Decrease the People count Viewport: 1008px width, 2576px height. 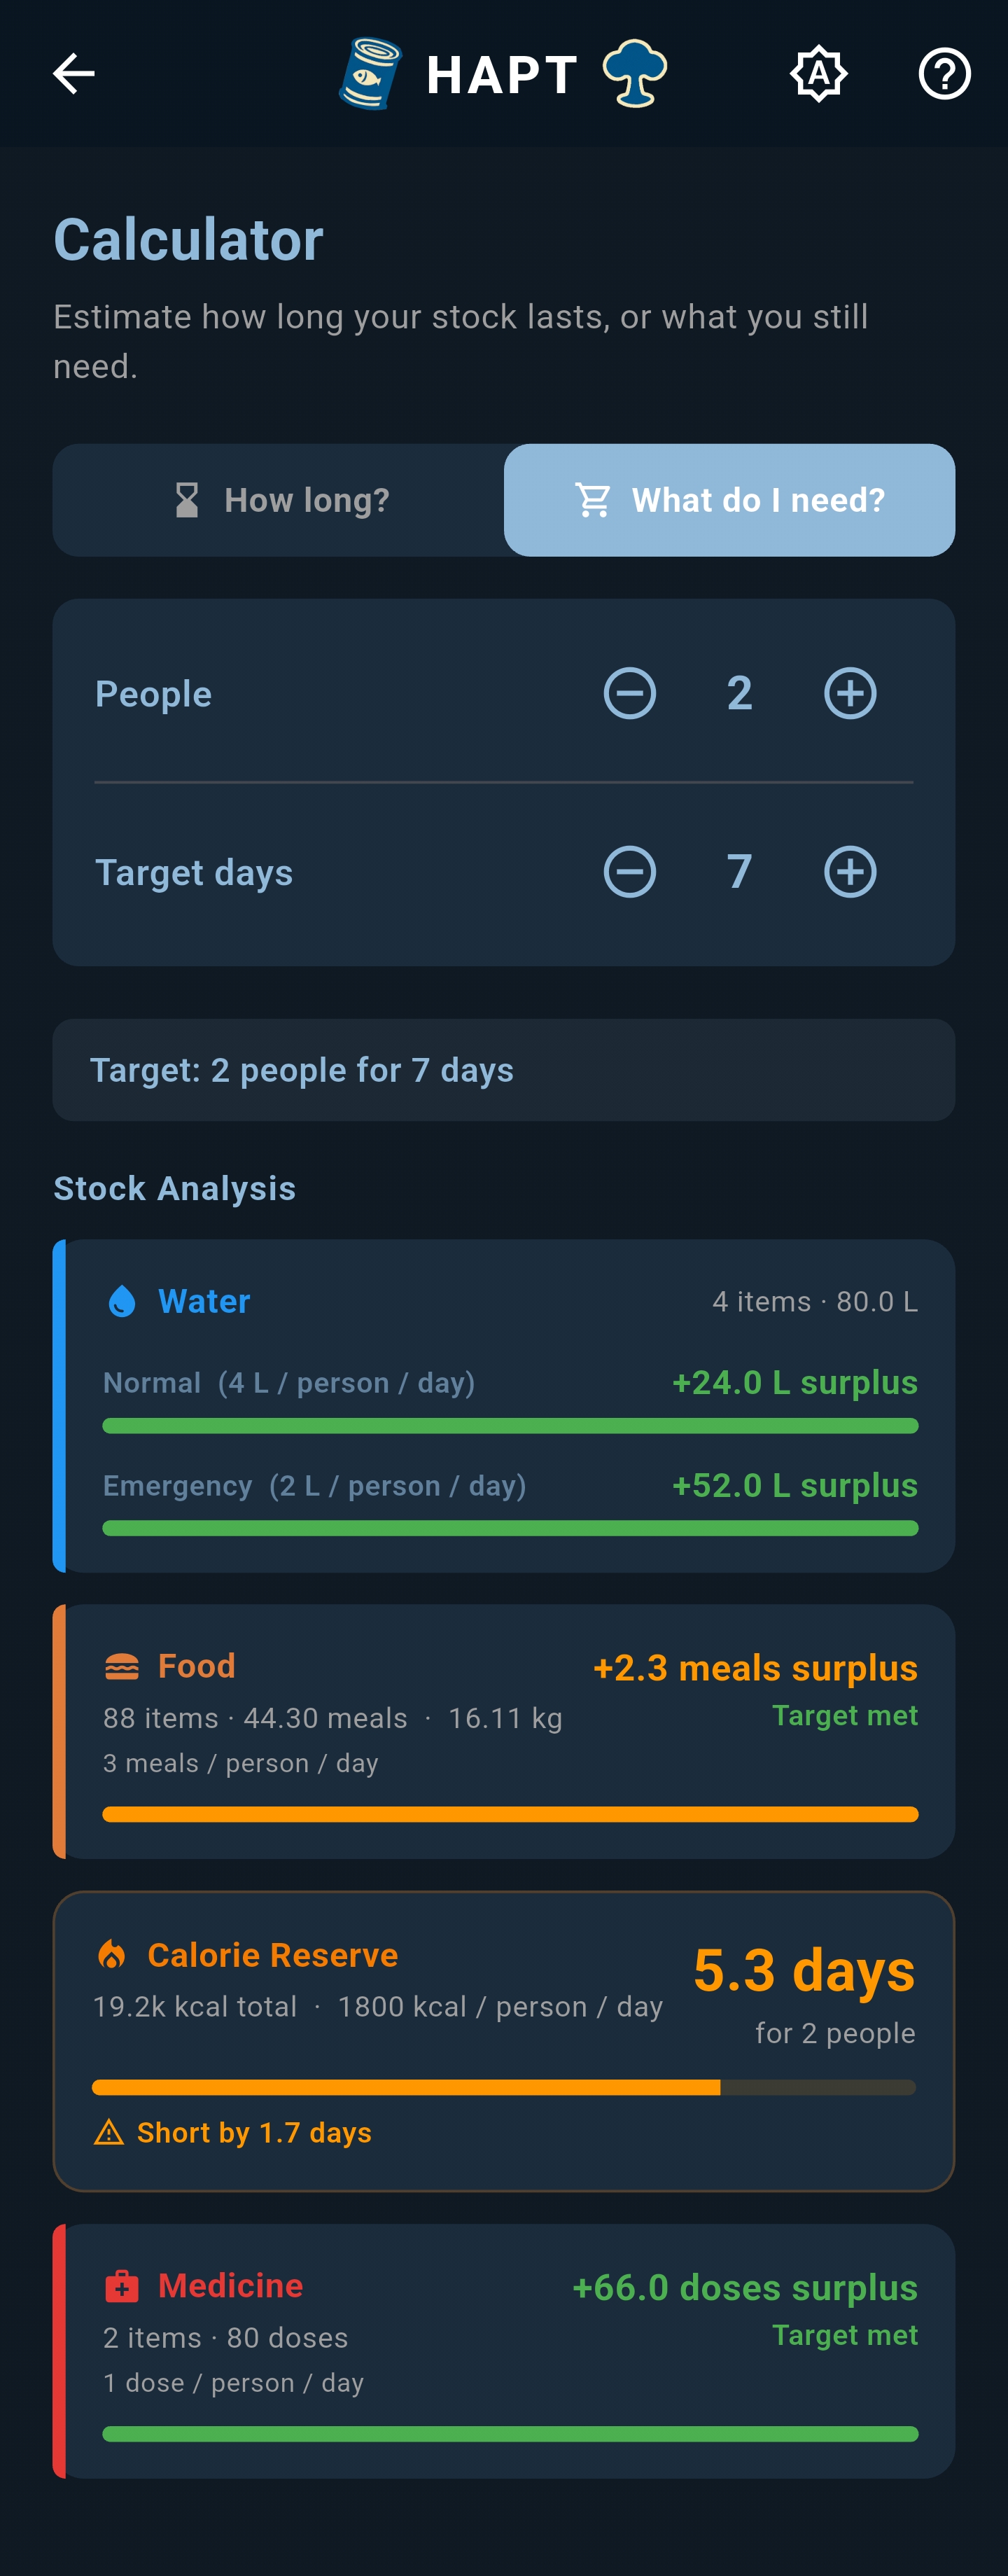[x=630, y=693]
